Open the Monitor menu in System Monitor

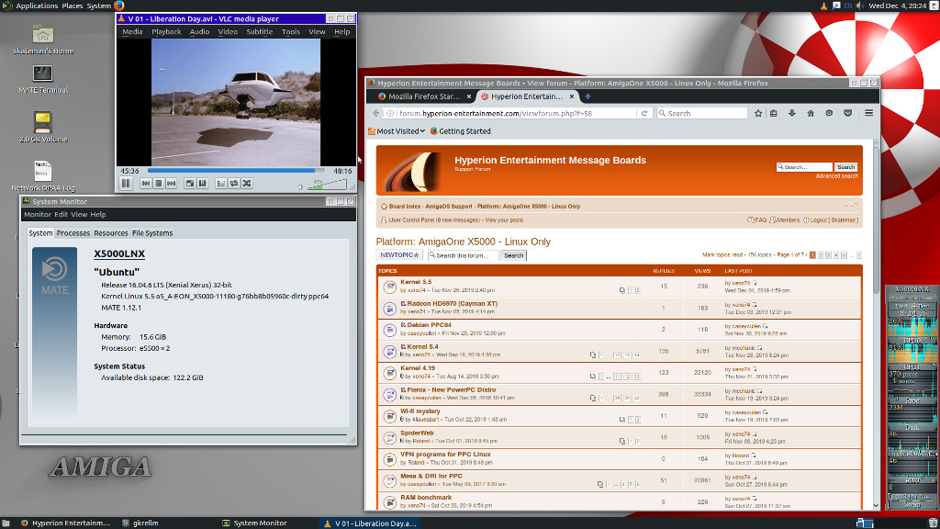click(37, 215)
